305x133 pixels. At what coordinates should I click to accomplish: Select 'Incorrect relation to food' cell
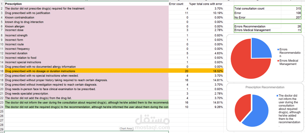87,58
